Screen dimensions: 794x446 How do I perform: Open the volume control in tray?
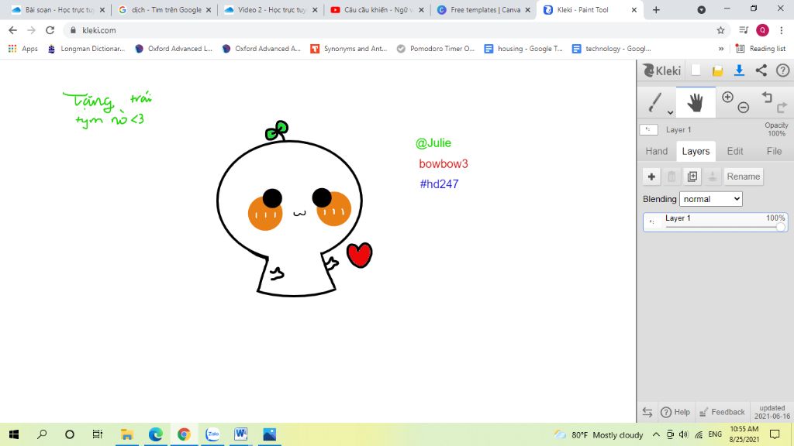tap(684, 434)
